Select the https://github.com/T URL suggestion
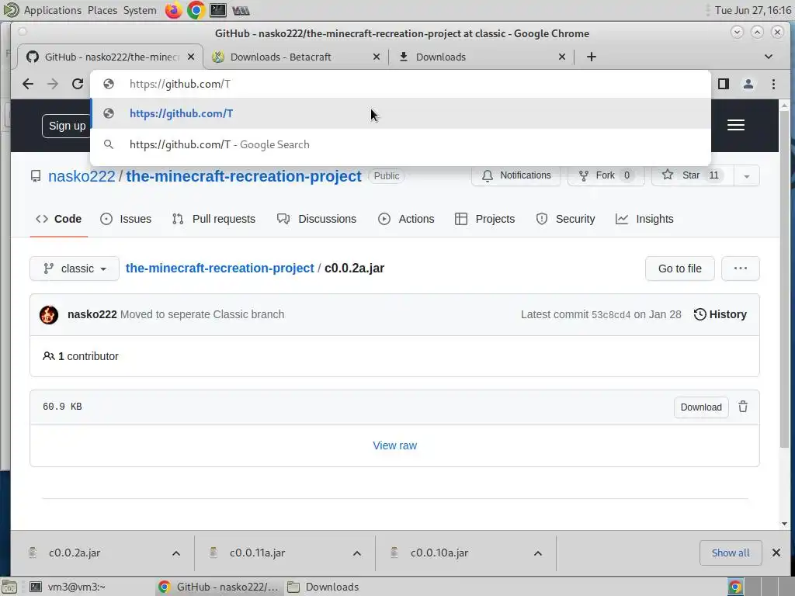The width and height of the screenshot is (795, 596). pos(401,113)
